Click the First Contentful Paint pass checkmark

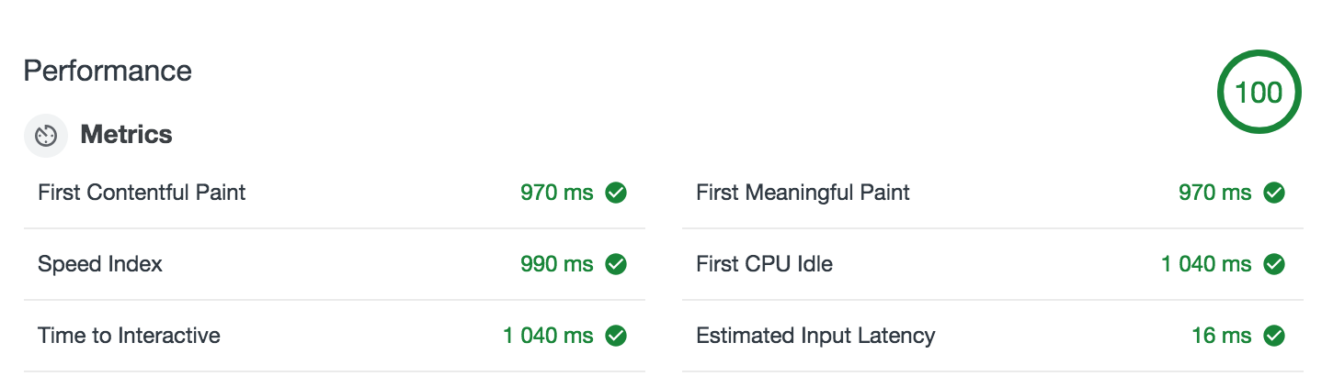click(616, 193)
